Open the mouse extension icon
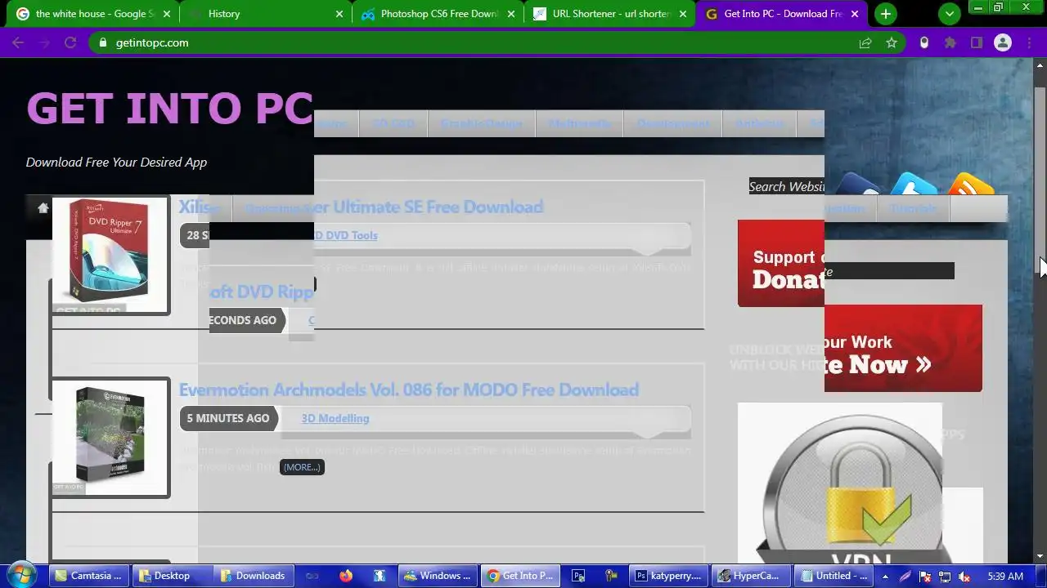Image resolution: width=1047 pixels, height=588 pixels. pyautogui.click(x=924, y=42)
